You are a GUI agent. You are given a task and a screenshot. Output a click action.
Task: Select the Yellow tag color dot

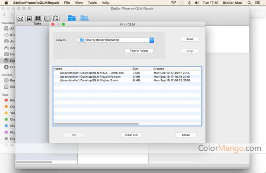point(6,113)
